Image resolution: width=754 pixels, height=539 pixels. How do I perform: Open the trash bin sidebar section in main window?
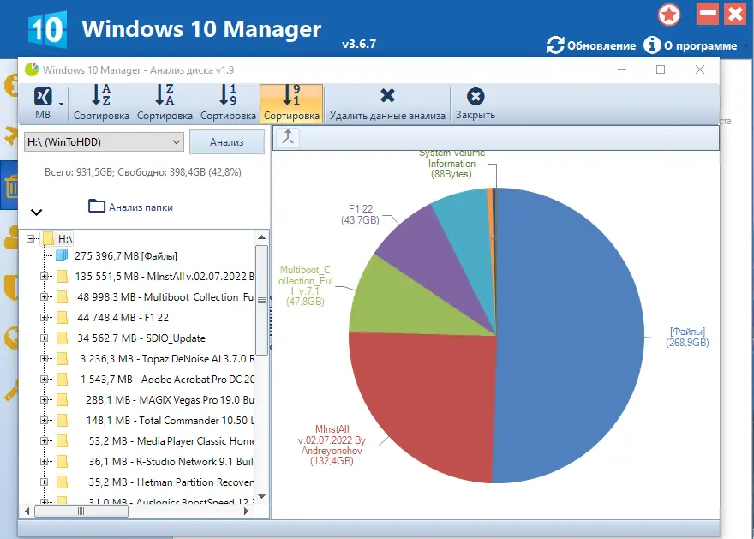9,186
